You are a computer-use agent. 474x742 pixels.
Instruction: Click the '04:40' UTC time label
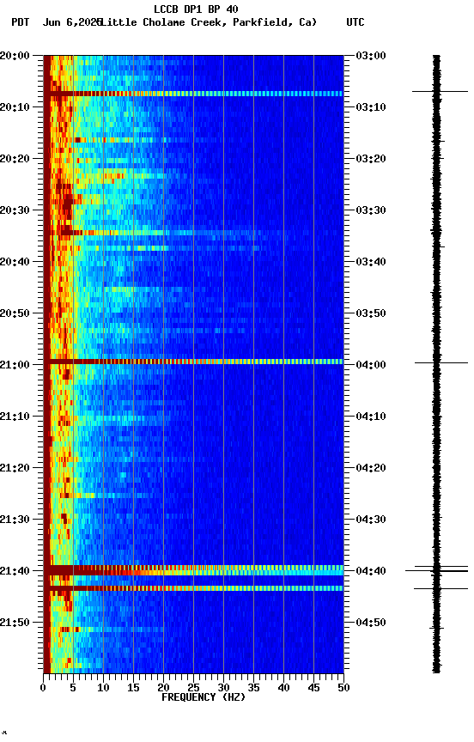pyautogui.click(x=371, y=571)
